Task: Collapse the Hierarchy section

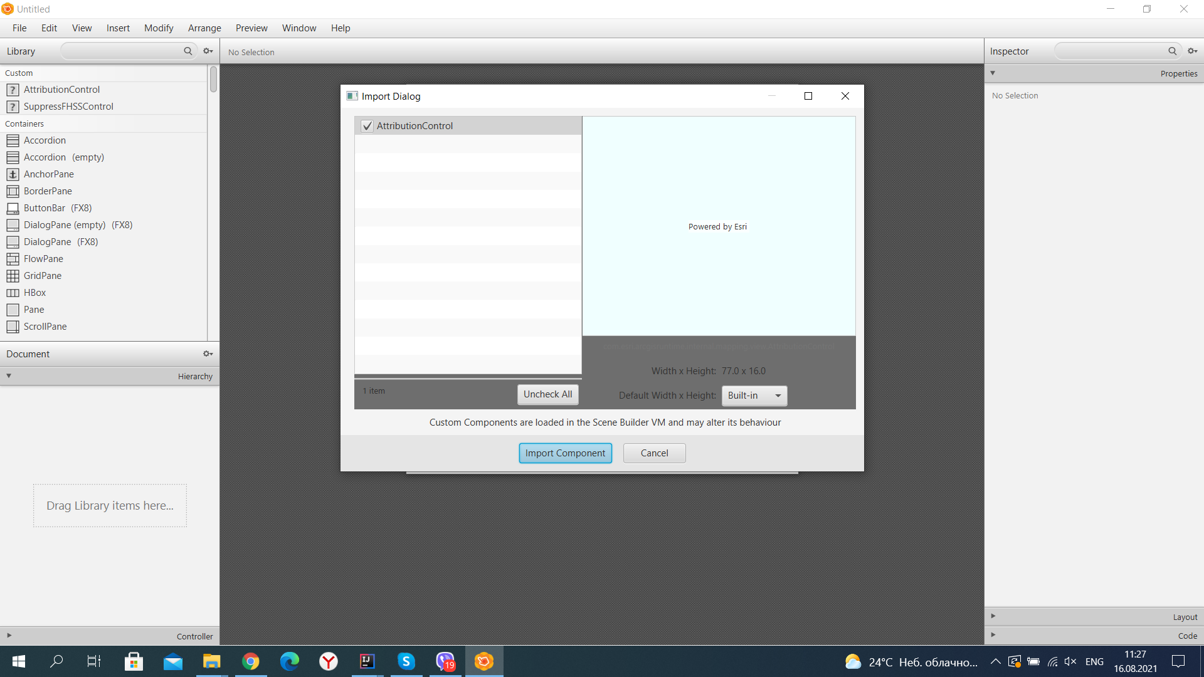Action: tap(9, 376)
